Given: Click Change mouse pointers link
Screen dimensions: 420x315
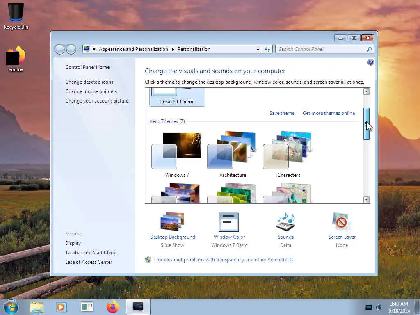Looking at the screenshot, I should pyautogui.click(x=91, y=91).
